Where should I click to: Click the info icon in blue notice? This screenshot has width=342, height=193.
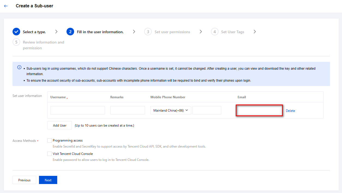[19, 68]
